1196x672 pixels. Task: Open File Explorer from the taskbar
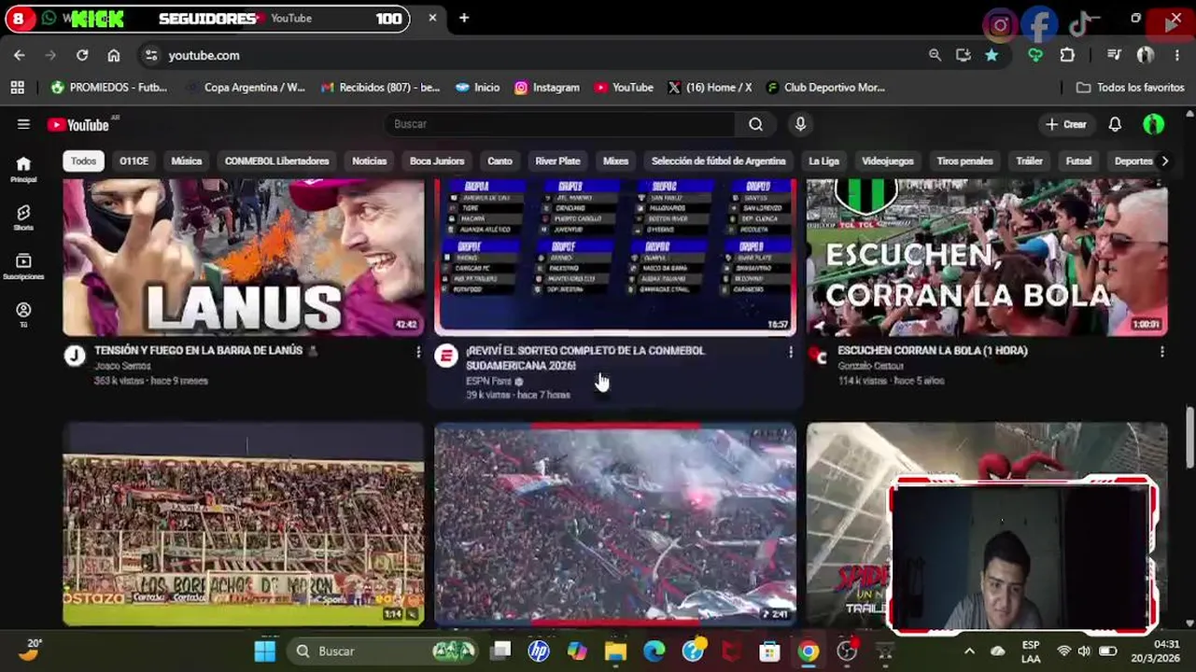[614, 651]
